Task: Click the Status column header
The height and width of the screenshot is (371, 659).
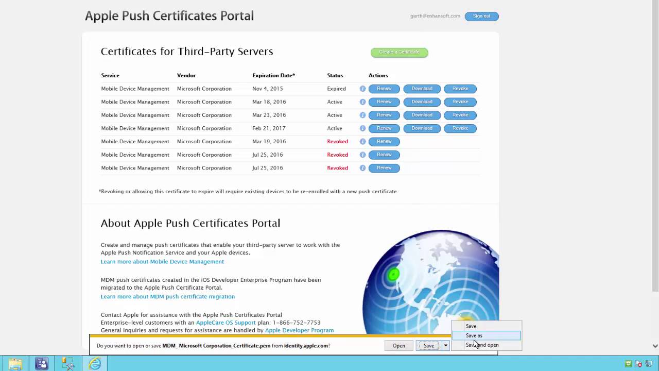Action: [335, 76]
